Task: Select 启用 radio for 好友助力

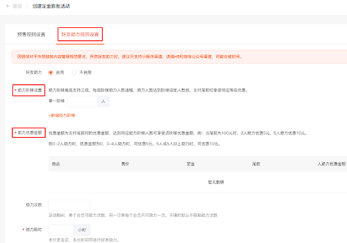Action: pos(51,73)
